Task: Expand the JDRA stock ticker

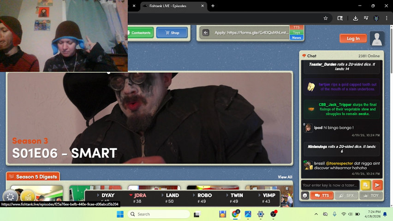Action: (x=137, y=198)
